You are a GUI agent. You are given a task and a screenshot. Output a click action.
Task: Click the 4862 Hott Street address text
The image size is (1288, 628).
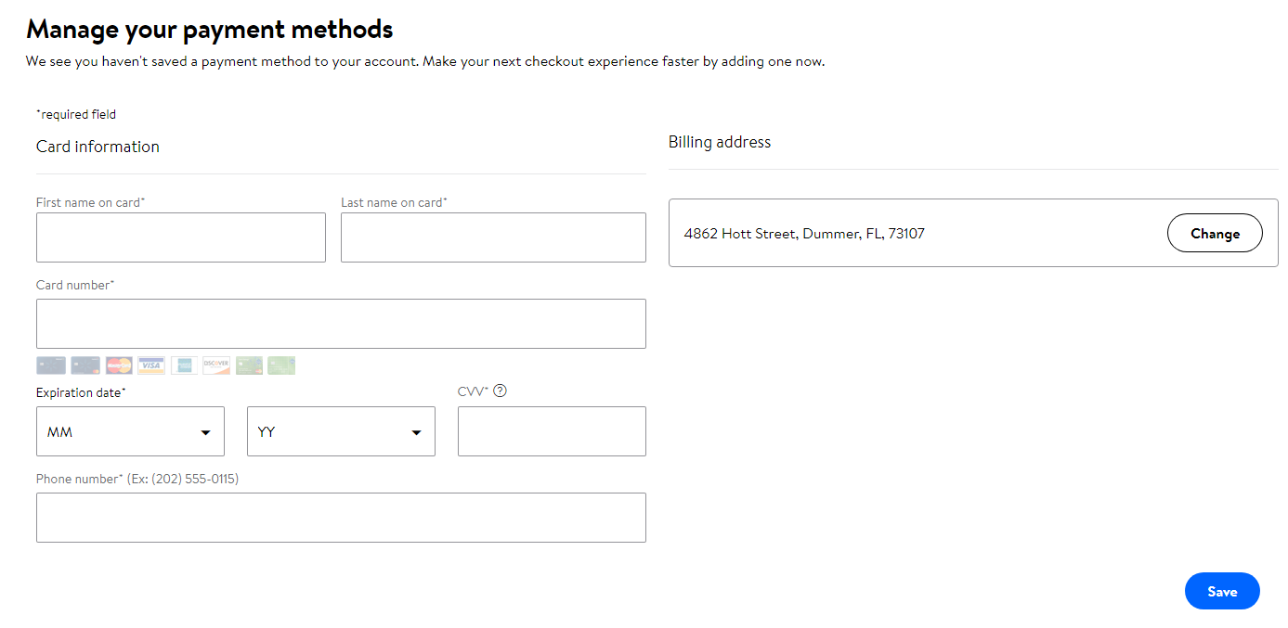[804, 234]
